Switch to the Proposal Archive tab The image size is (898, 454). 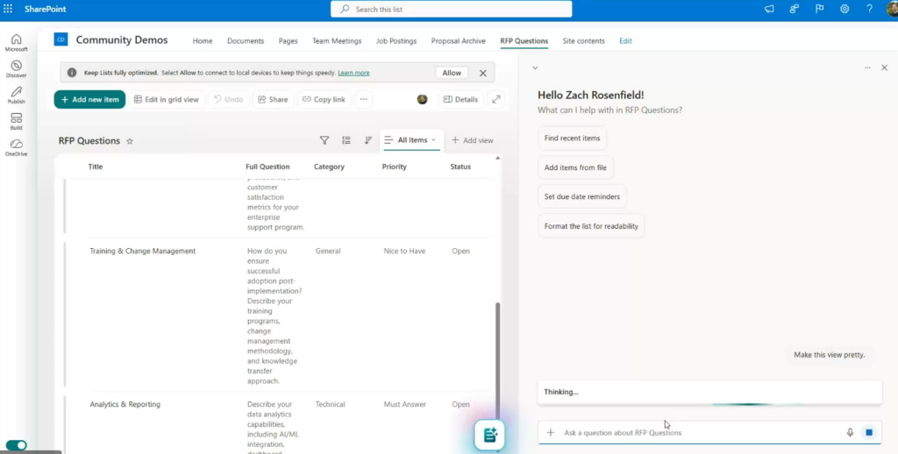click(458, 41)
